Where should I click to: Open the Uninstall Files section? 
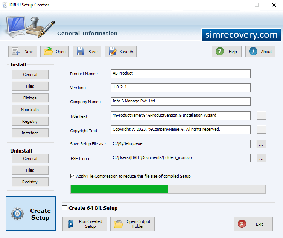(x=30, y=170)
